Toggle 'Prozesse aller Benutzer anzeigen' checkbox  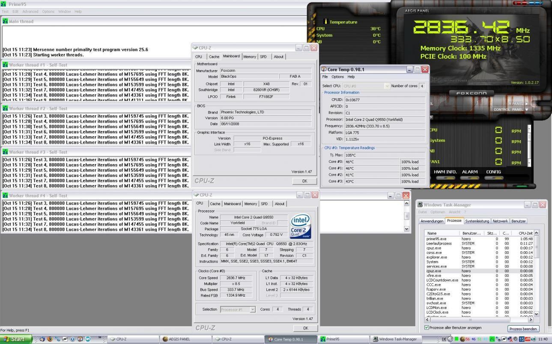pos(427,328)
